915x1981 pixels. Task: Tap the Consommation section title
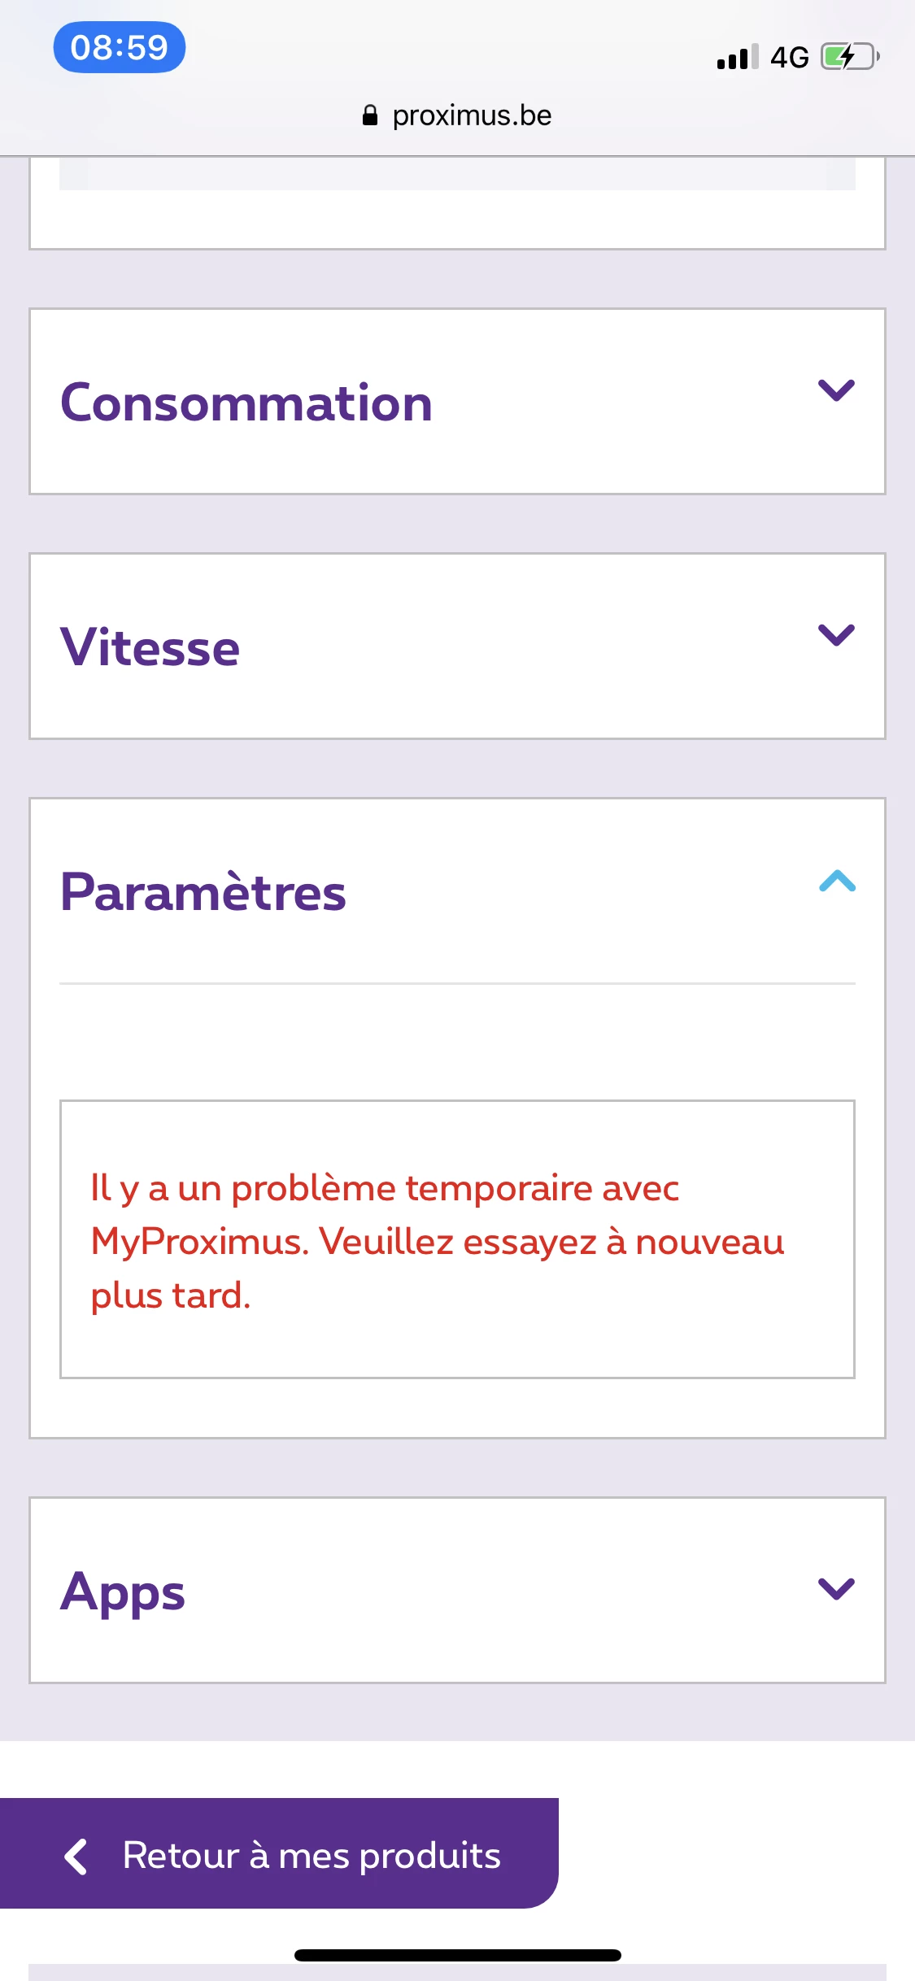(x=246, y=403)
